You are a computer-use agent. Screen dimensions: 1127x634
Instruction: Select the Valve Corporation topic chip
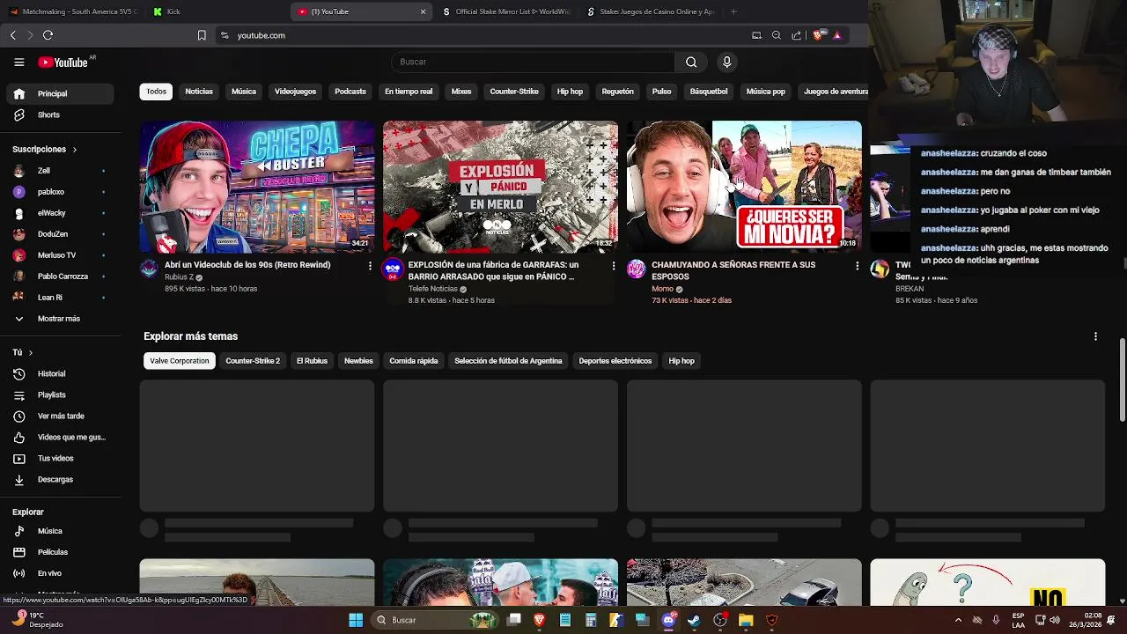pyautogui.click(x=180, y=361)
